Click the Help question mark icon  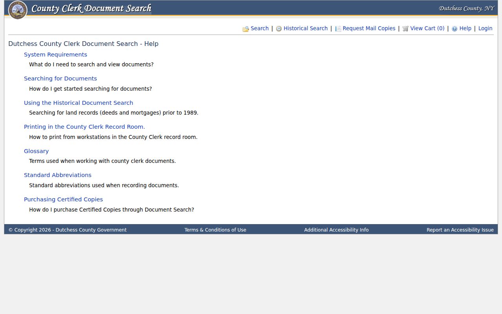(x=455, y=29)
